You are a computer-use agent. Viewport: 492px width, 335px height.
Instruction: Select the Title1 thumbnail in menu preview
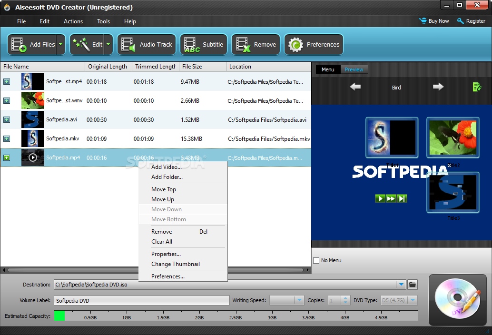pos(392,138)
